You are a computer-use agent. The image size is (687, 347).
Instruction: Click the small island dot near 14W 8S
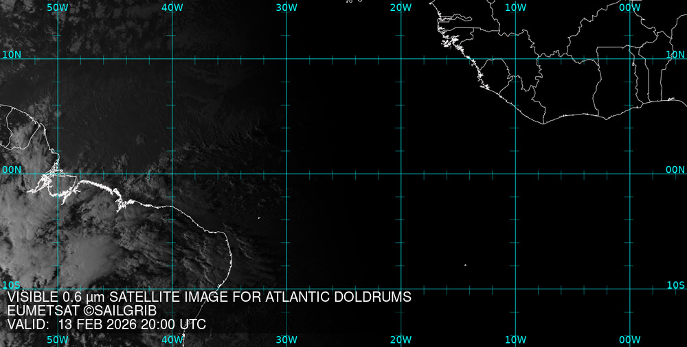click(x=465, y=265)
